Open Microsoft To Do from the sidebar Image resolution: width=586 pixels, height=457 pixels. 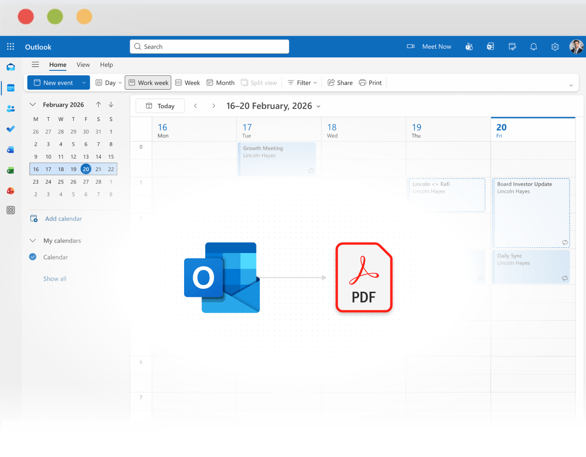click(11, 129)
